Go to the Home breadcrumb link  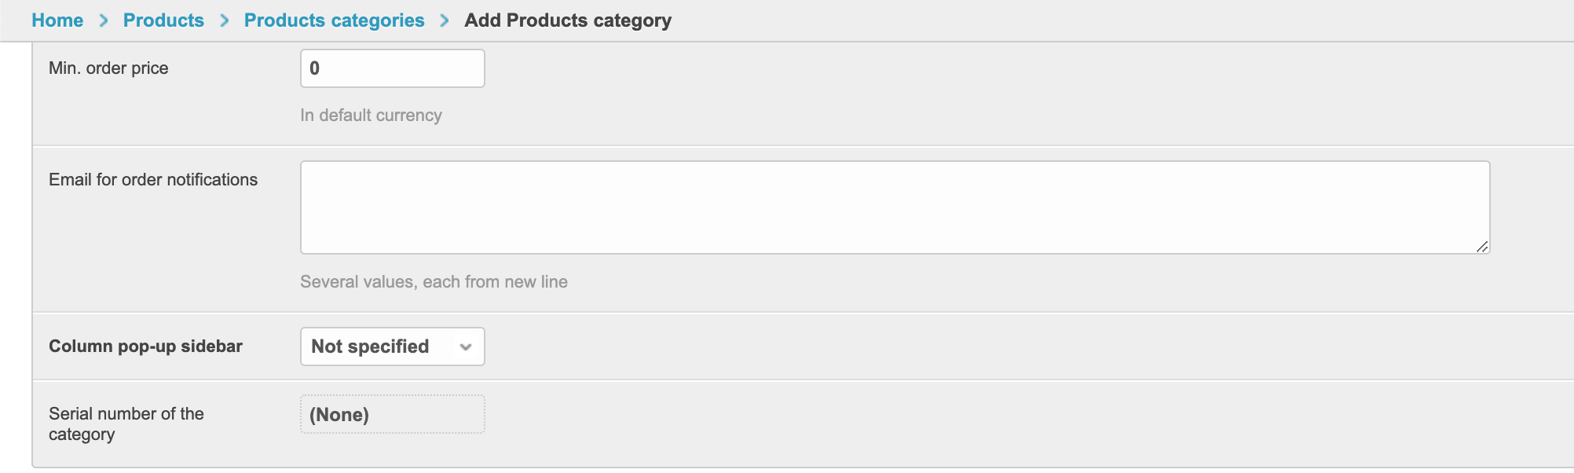point(57,20)
